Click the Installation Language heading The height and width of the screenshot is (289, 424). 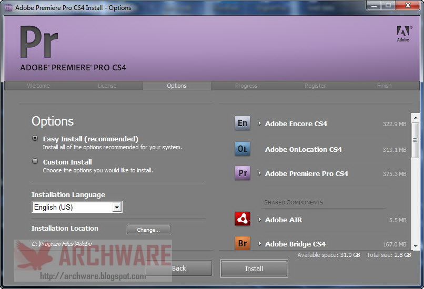click(x=68, y=195)
